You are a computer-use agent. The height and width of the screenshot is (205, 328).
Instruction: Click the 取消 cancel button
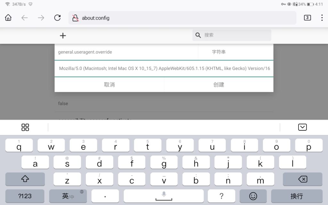[109, 85]
